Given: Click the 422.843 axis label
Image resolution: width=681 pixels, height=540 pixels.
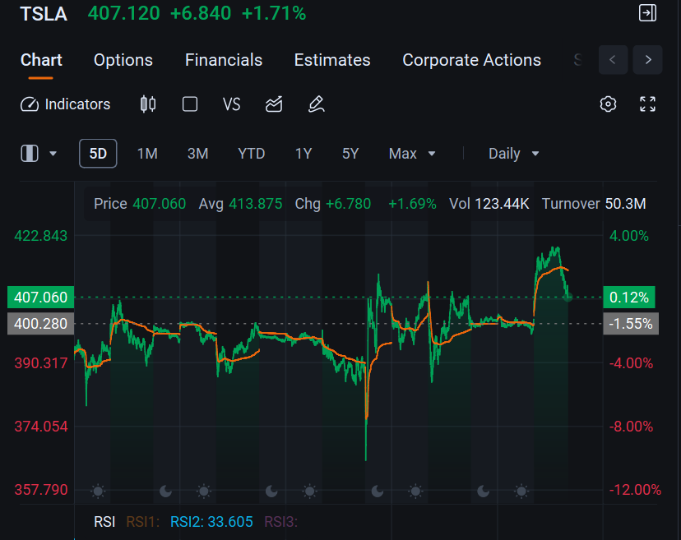Looking at the screenshot, I should click(x=41, y=236).
